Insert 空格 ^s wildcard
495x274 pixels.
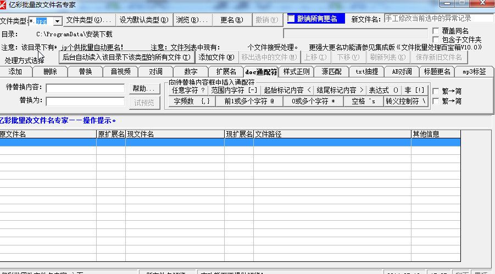point(363,102)
